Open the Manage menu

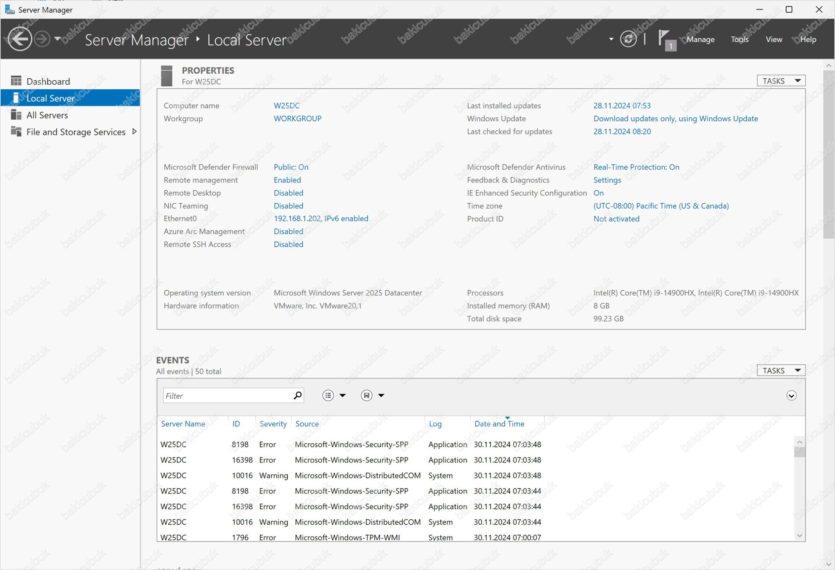(700, 39)
